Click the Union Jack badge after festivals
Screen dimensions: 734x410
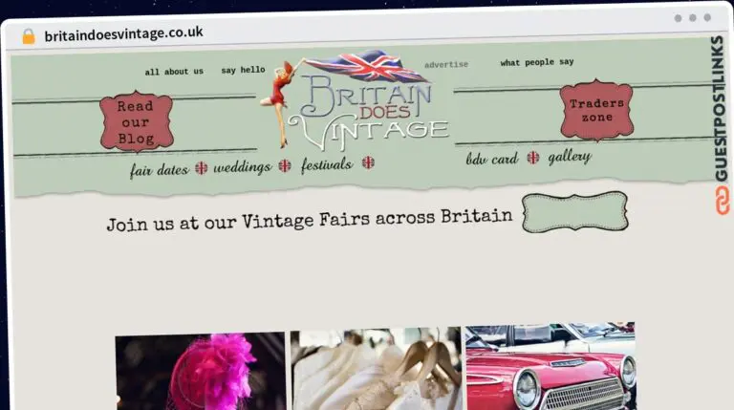click(x=368, y=162)
